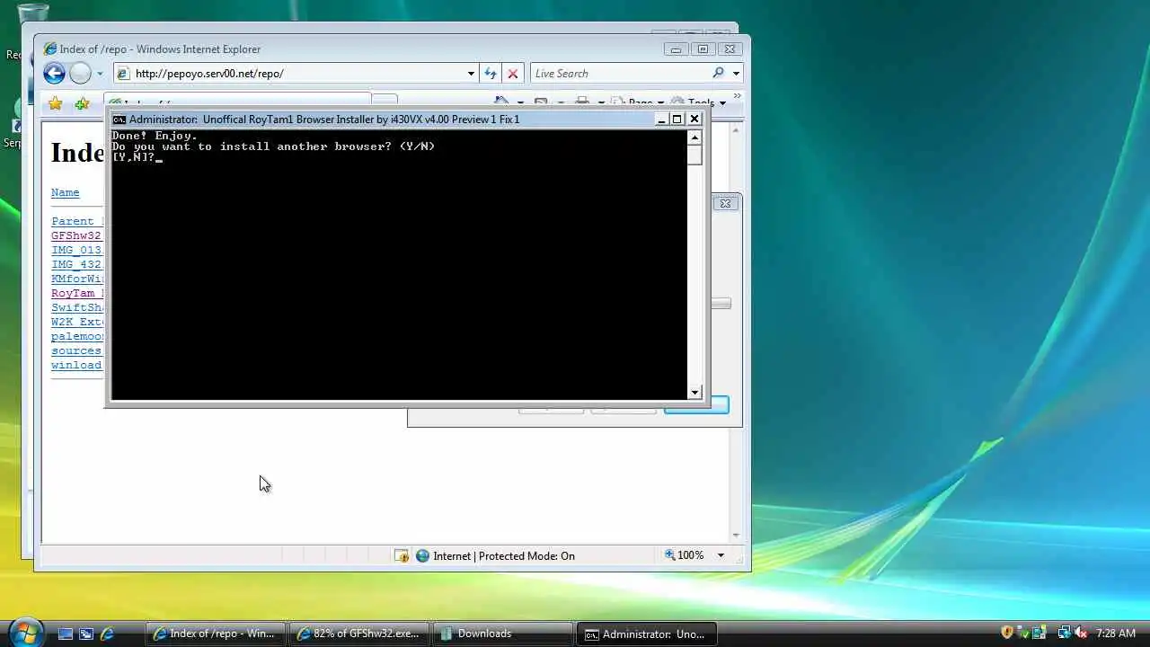Maximize the Internet Explorer window
Image resolution: width=1150 pixels, height=647 pixels.
703,49
